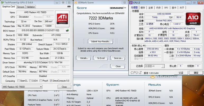Switch to the Graphics Card tab

point(8,7)
